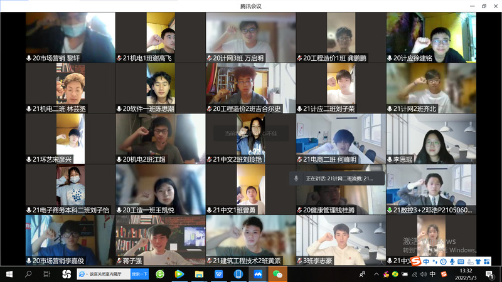This screenshot has height=282, width=502.
Task: Click the Internet Explorer icon in the taskbar
Action: pos(82,274)
